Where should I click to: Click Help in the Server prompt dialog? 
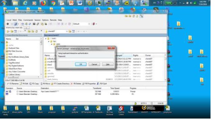[108, 64]
